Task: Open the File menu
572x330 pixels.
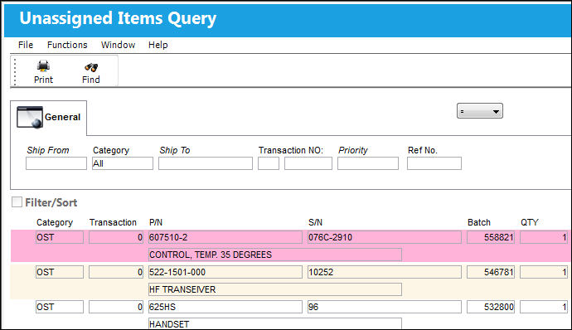Action: coord(26,45)
